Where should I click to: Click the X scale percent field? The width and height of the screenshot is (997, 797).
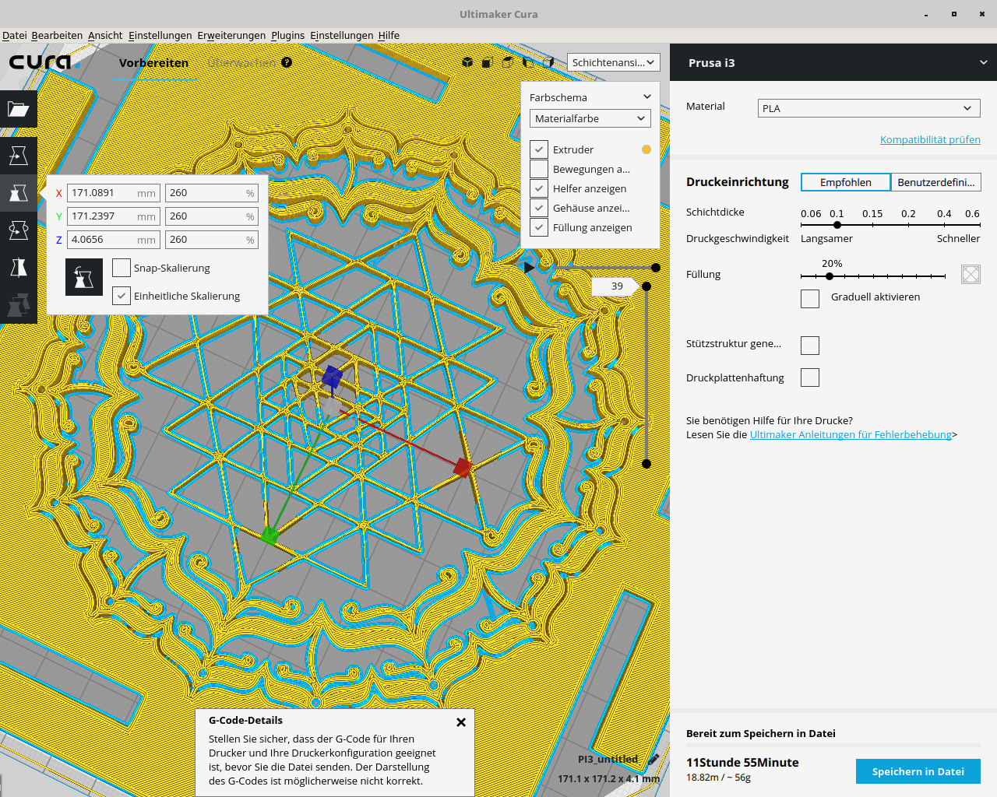(212, 193)
